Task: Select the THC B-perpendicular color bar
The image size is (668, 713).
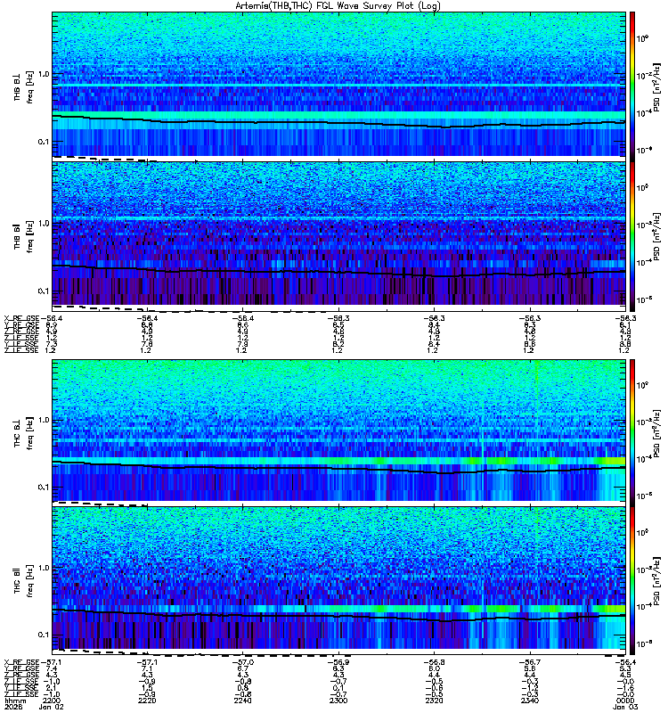Action: pyautogui.click(x=632, y=433)
